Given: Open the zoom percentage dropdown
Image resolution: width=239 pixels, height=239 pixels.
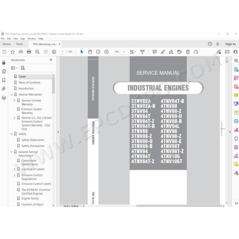Looking at the screenshot, I should pyautogui.click(x=124, y=52).
